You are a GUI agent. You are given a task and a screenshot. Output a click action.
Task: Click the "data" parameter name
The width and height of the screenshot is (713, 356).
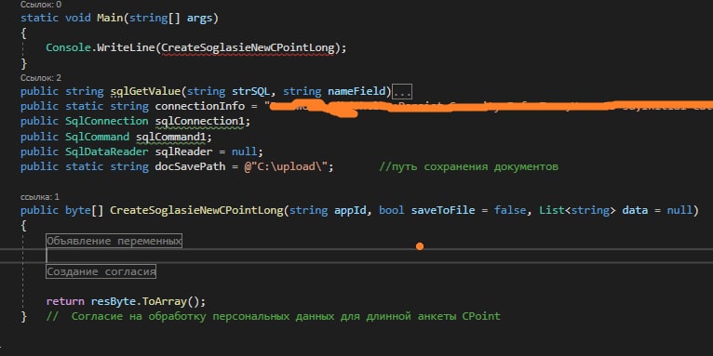click(x=635, y=211)
